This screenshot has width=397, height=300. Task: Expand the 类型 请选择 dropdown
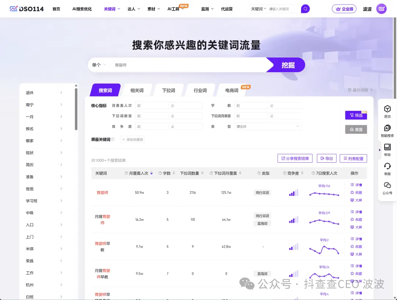click(268, 126)
